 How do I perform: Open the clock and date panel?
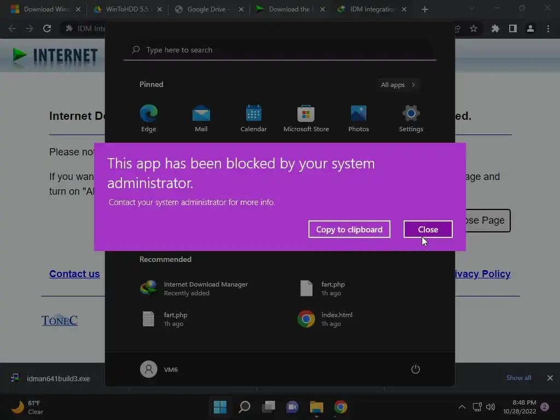[520, 407]
